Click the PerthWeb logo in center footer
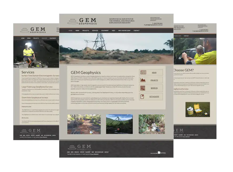The width and height of the screenshot is (233, 172). click(x=162, y=153)
